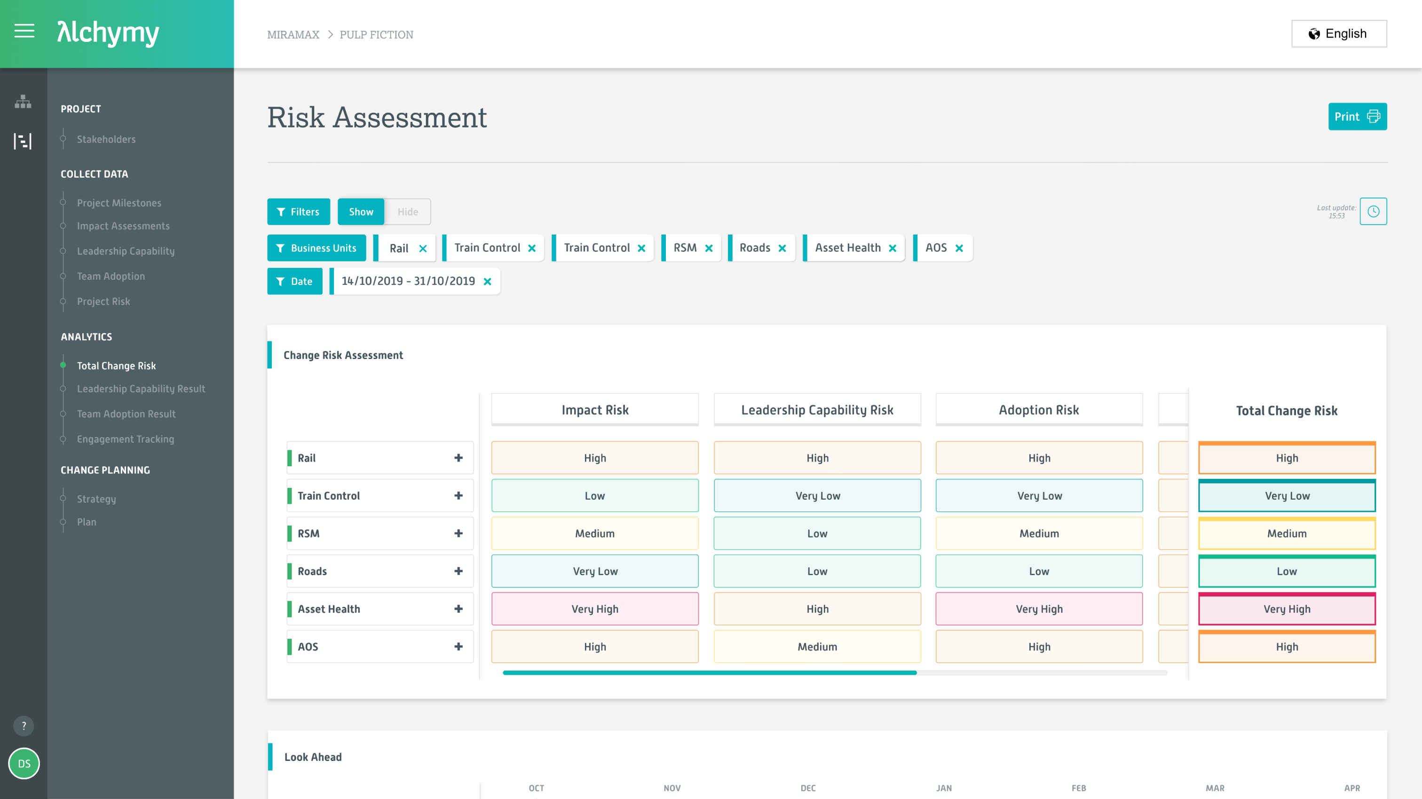Navigate to Project Milestones

(x=118, y=203)
